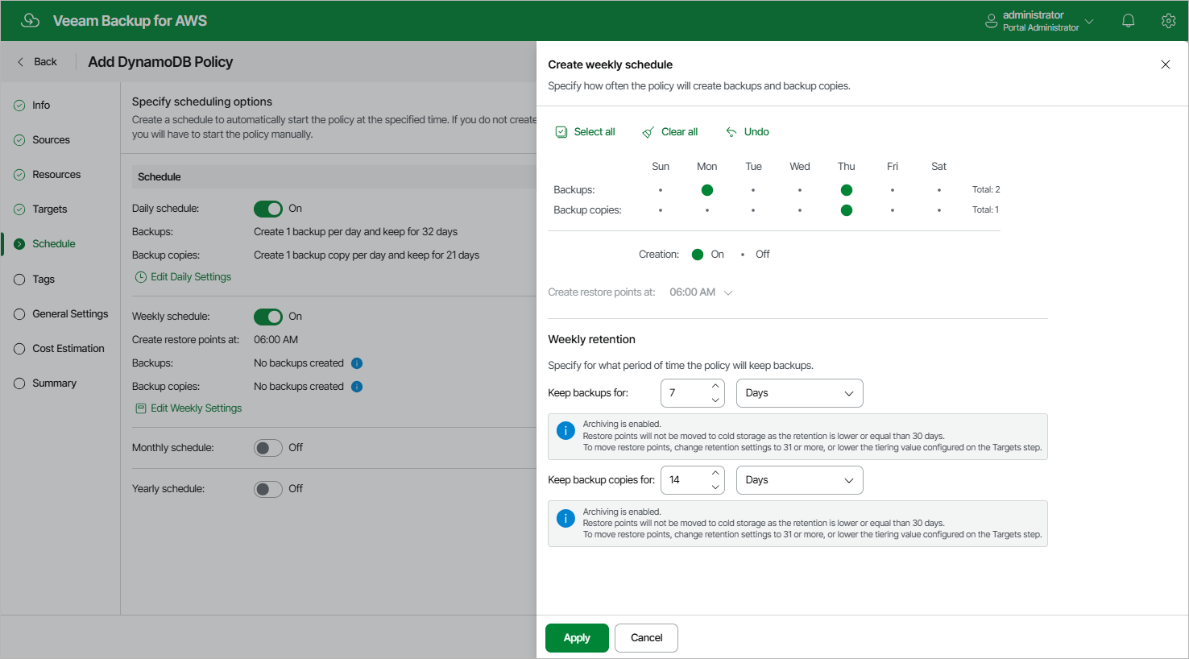1189x659 pixels.
Task: Open the configuration gear icon
Action: point(1168,21)
